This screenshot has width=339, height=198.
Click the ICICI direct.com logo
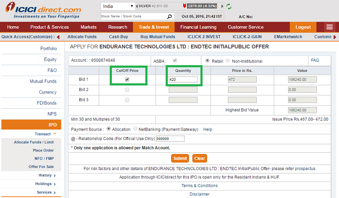(43, 10)
